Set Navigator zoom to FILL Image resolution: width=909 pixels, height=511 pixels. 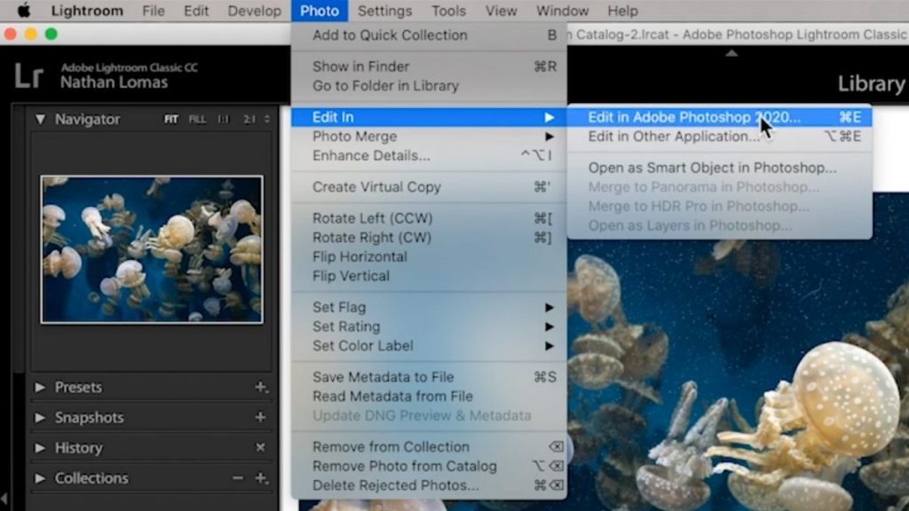click(197, 120)
